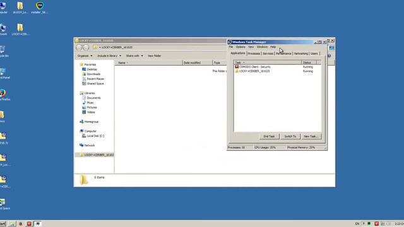Open Include in library dropdown
The height and width of the screenshot is (227, 404).
109,56
